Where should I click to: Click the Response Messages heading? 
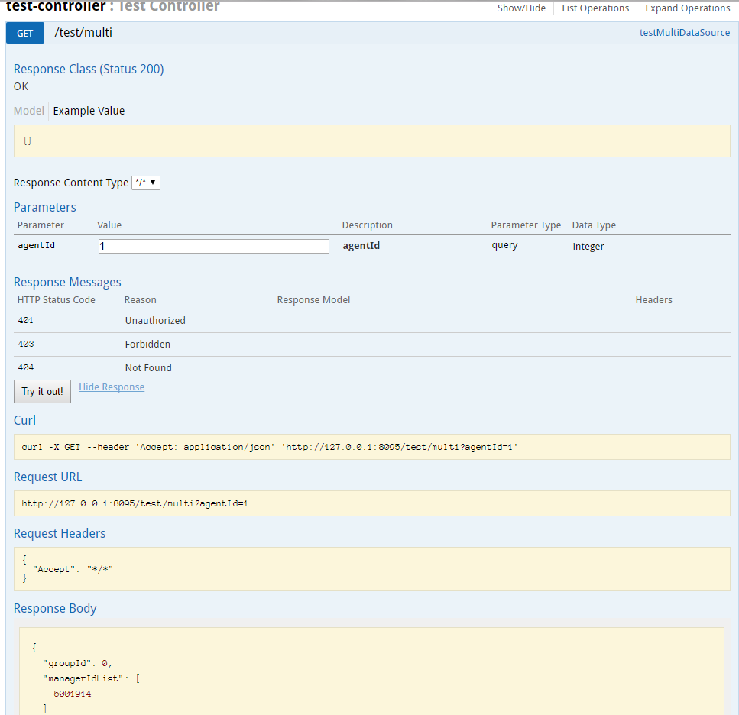coord(67,282)
